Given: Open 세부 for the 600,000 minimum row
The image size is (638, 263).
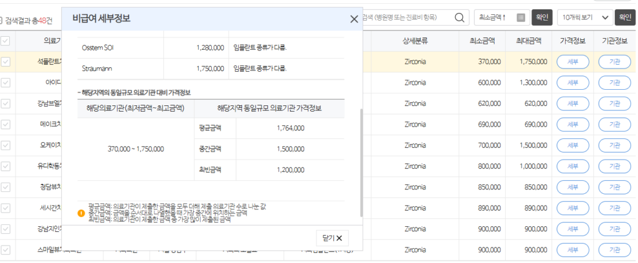Looking at the screenshot, I should [x=573, y=83].
